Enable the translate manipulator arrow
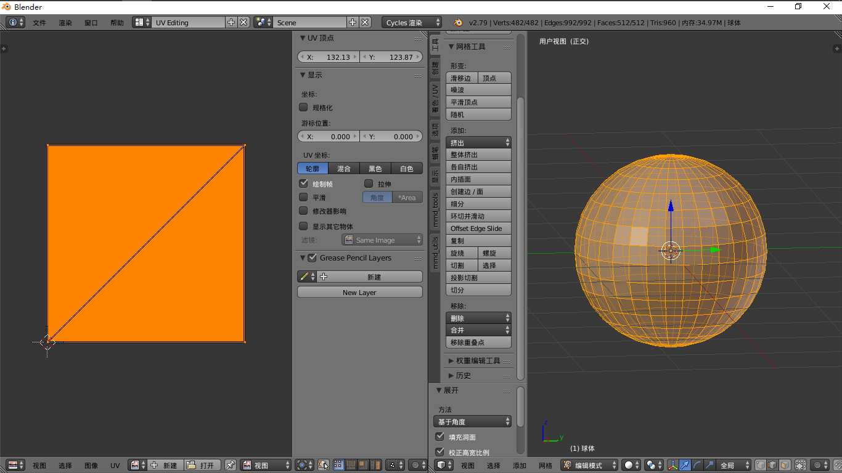 [x=685, y=465]
